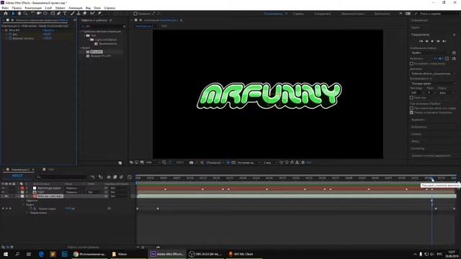The width and height of the screenshot is (461, 259).
Task: Toggle the cache before playback checkbox
Action: [411, 63]
